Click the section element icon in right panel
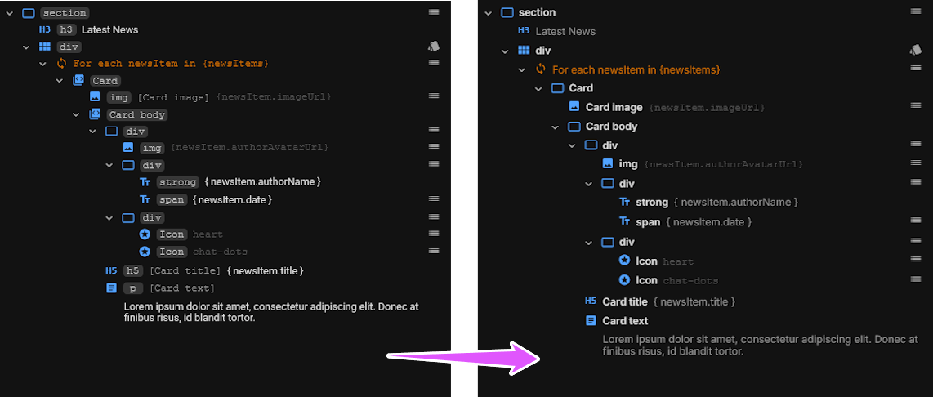The height and width of the screenshot is (397, 933). pyautogui.click(x=507, y=12)
